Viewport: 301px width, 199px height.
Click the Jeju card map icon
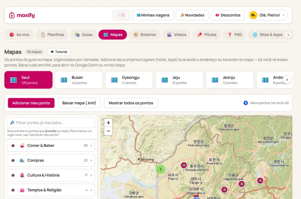tap(165, 80)
